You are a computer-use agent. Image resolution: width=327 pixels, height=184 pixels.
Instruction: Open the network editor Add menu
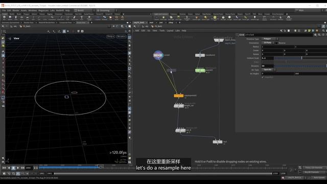coord(137,31)
